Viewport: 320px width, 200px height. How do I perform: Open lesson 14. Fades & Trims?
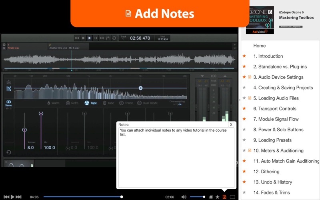pos(272,193)
